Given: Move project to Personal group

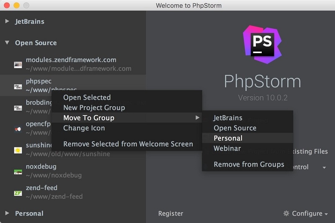Looking at the screenshot, I should click(228, 138).
